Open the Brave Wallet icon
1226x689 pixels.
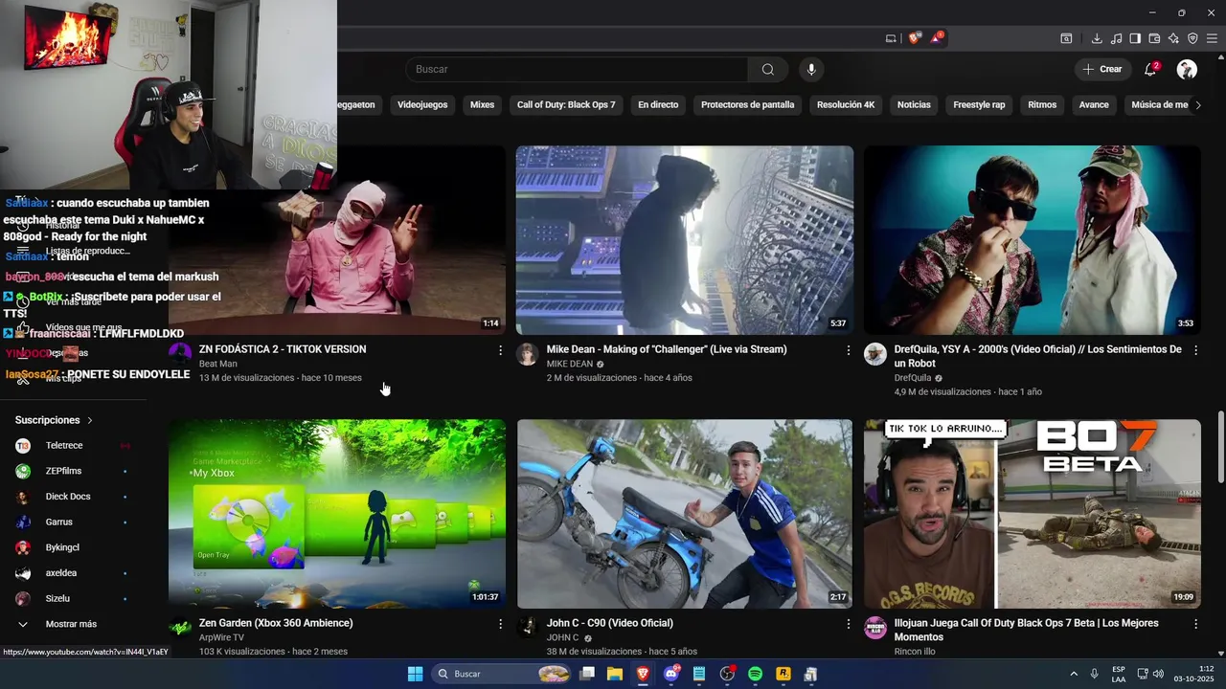pyautogui.click(x=1154, y=38)
